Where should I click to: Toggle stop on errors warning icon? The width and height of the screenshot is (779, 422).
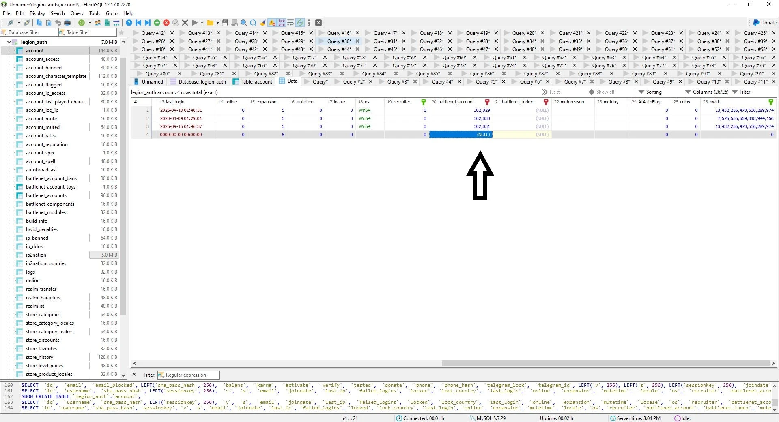point(272,23)
